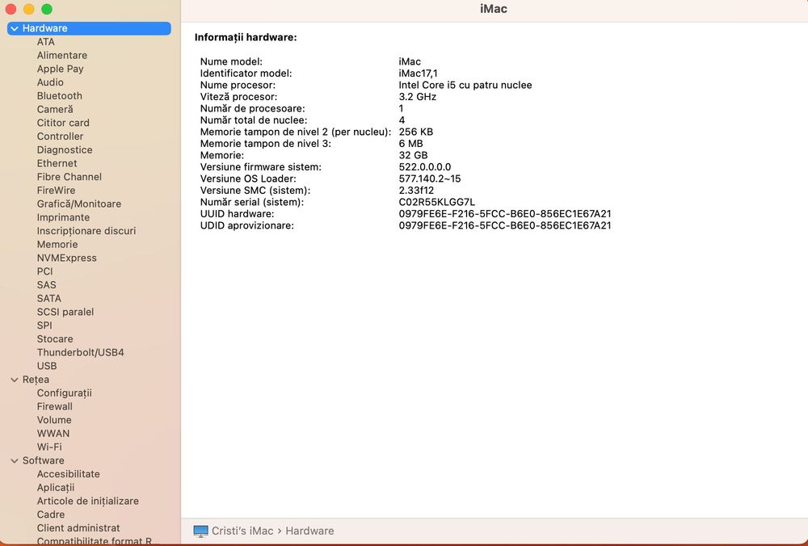Select PCI in the sidebar
The height and width of the screenshot is (546, 808).
[x=44, y=271]
